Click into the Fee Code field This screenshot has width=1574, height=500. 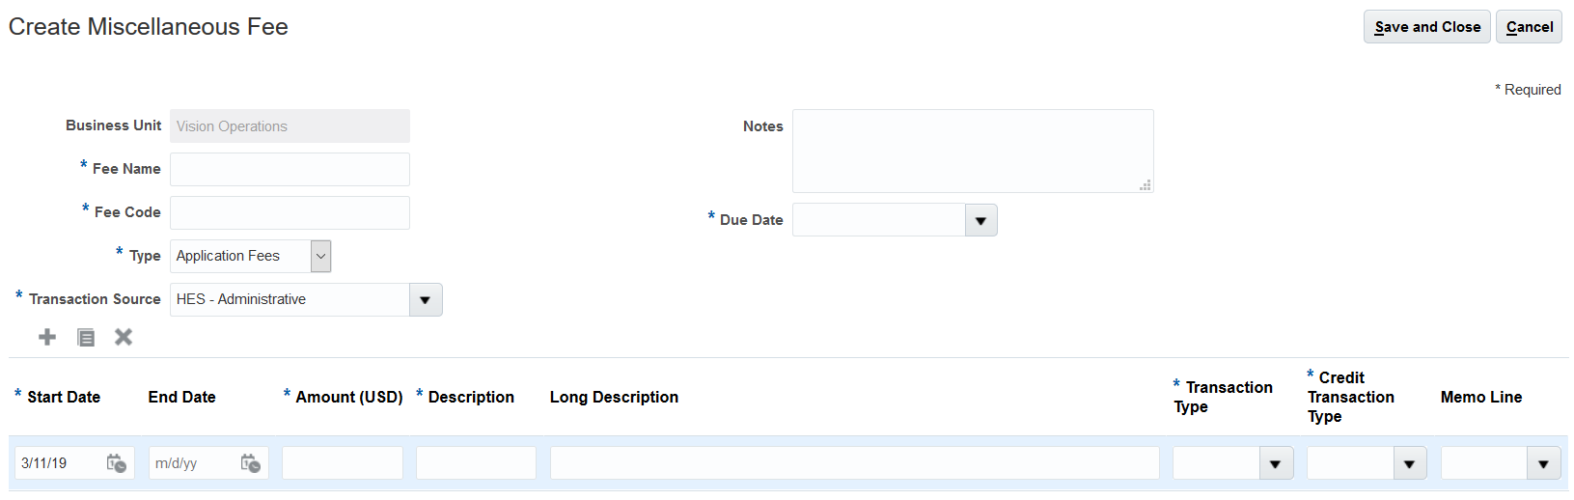[290, 212]
